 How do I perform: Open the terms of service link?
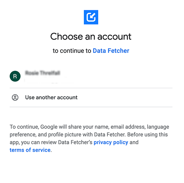pyautogui.click(x=30, y=150)
